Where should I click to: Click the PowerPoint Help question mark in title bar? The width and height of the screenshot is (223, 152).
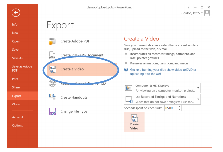[188, 7]
